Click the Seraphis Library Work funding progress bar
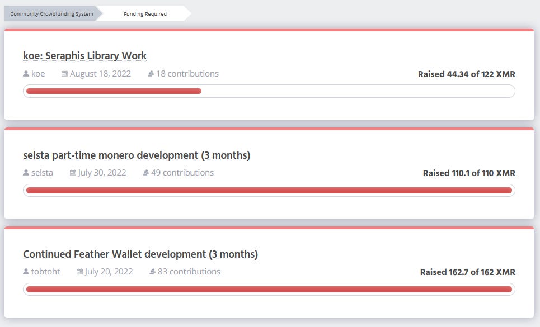This screenshot has width=540, height=327. pos(269,91)
